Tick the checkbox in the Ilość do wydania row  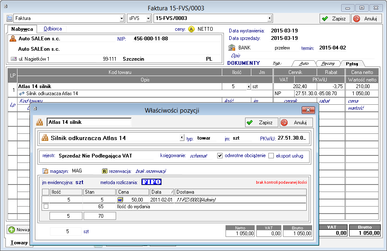pos(46,207)
